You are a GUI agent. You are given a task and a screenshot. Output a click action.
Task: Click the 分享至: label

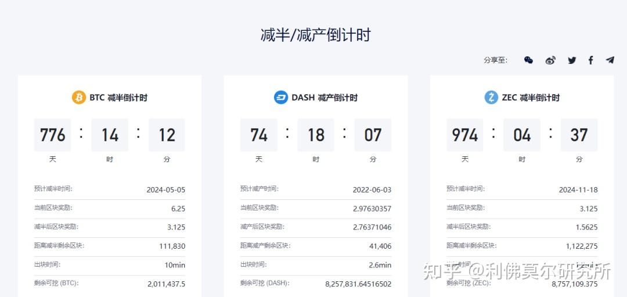click(495, 60)
